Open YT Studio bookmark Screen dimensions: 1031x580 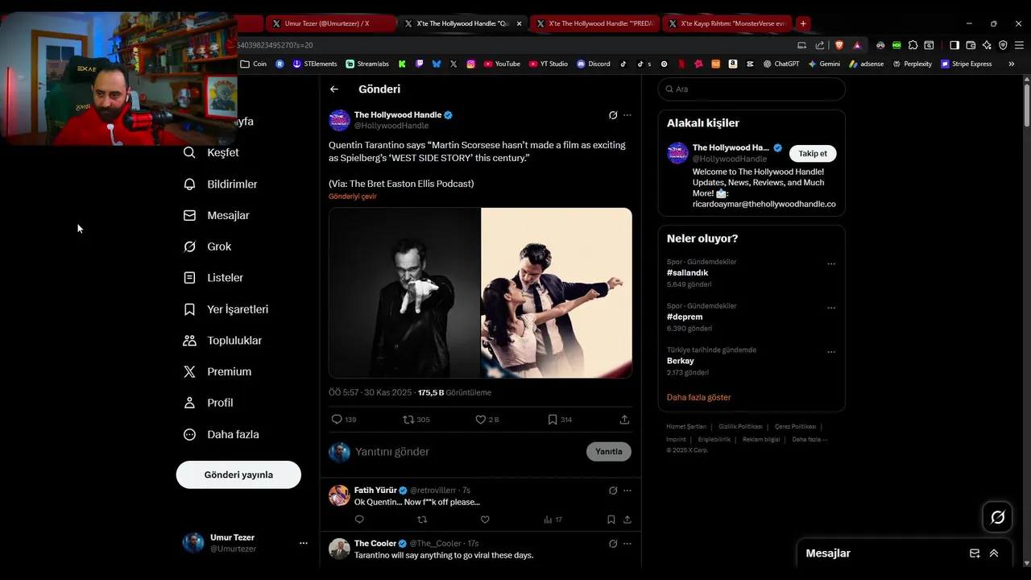pyautogui.click(x=549, y=64)
